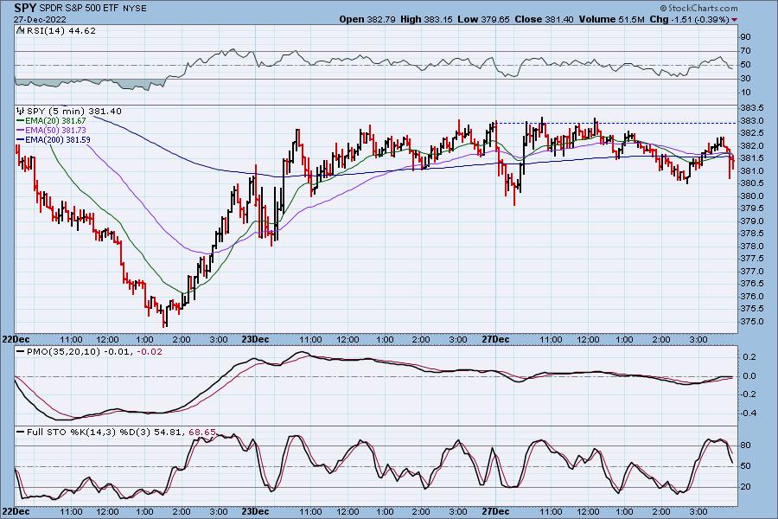
Task: Click 22Dec on the price panel time axis
Action: coord(16,340)
